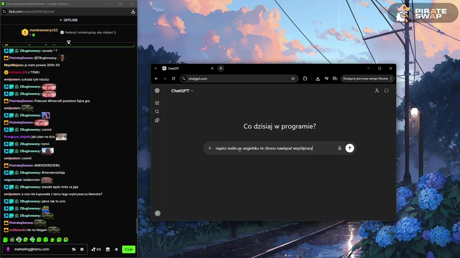Send the prompt with the arrow button
Image resolution: width=460 pixels, height=258 pixels.
click(350, 148)
